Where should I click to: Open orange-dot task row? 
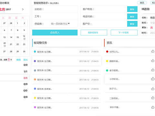(x=67, y=80)
